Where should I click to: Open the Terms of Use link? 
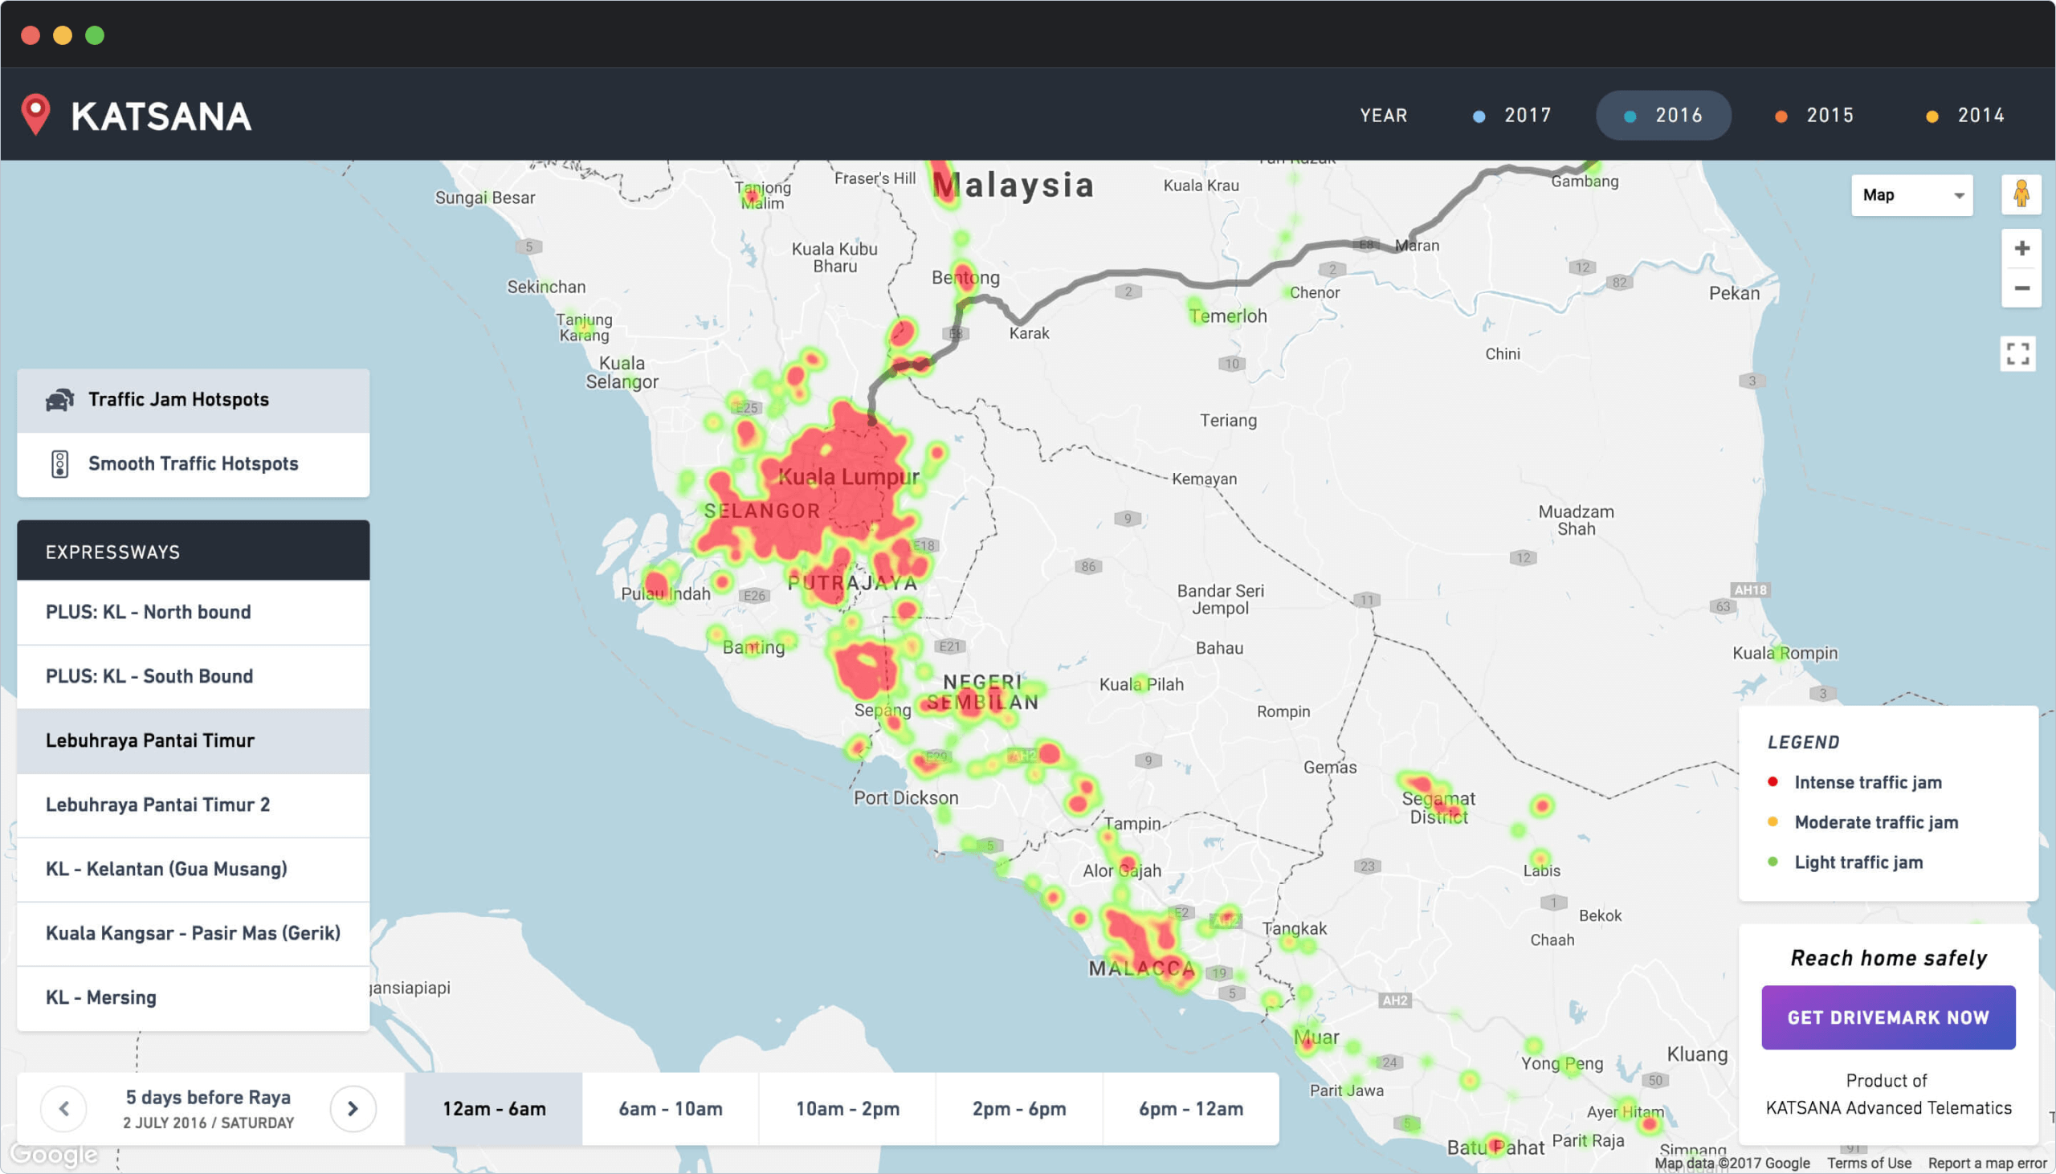pyautogui.click(x=1869, y=1163)
